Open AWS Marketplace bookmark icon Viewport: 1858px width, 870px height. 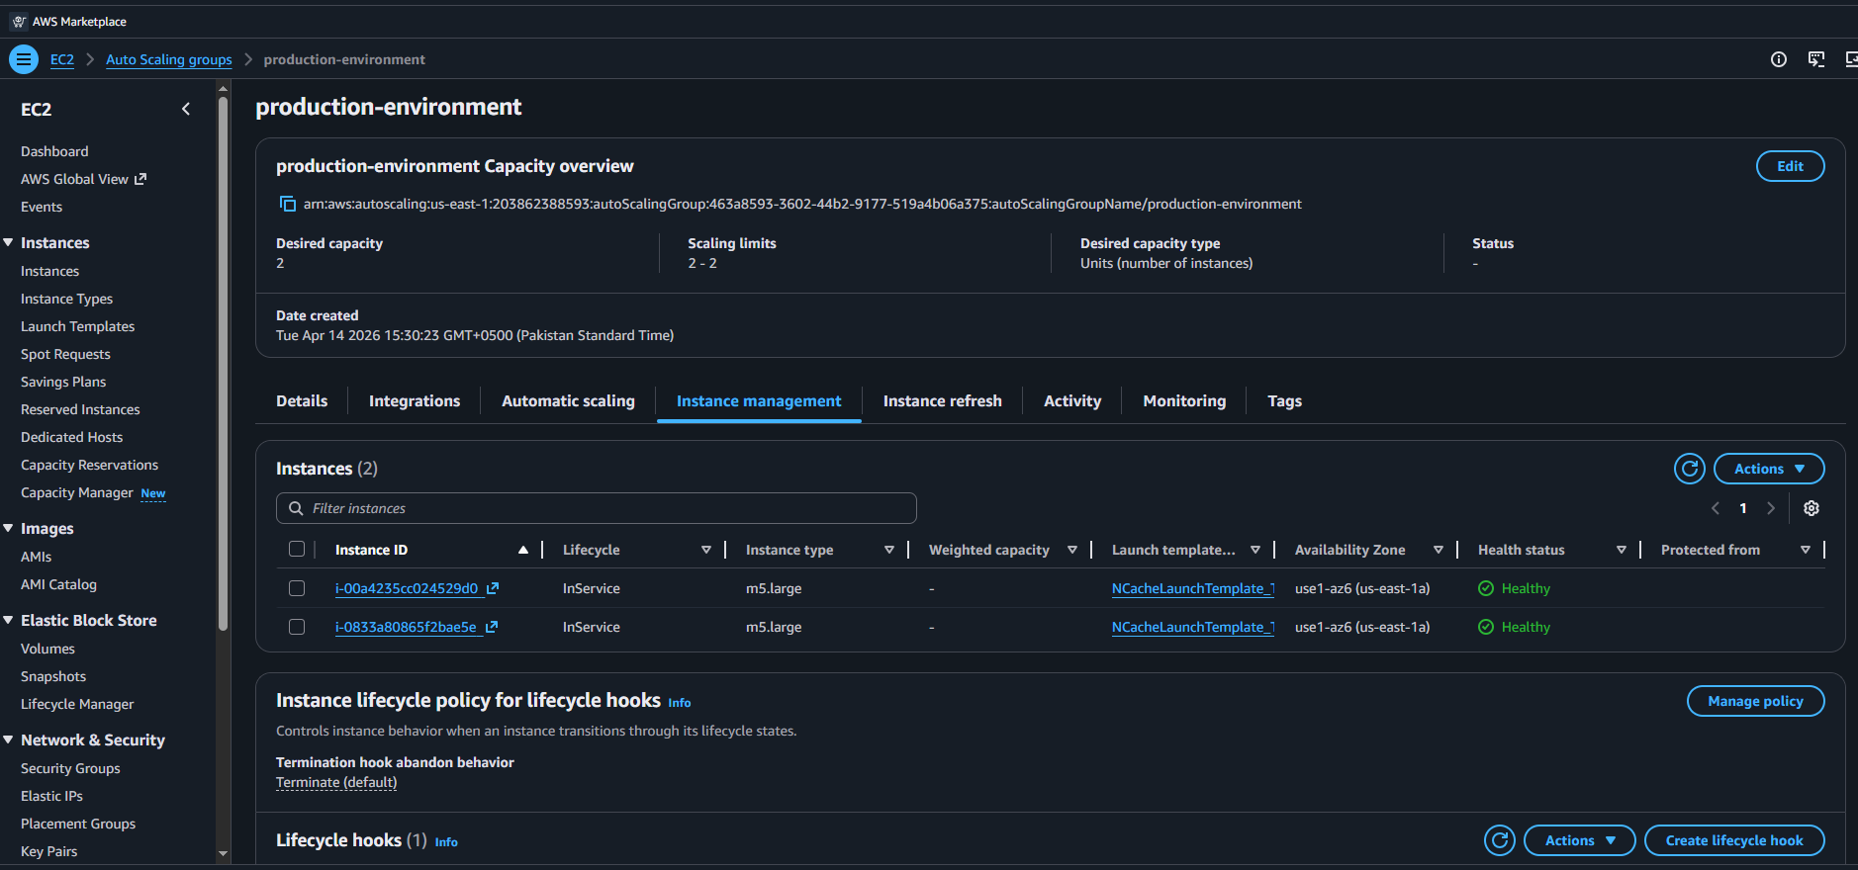(x=19, y=22)
